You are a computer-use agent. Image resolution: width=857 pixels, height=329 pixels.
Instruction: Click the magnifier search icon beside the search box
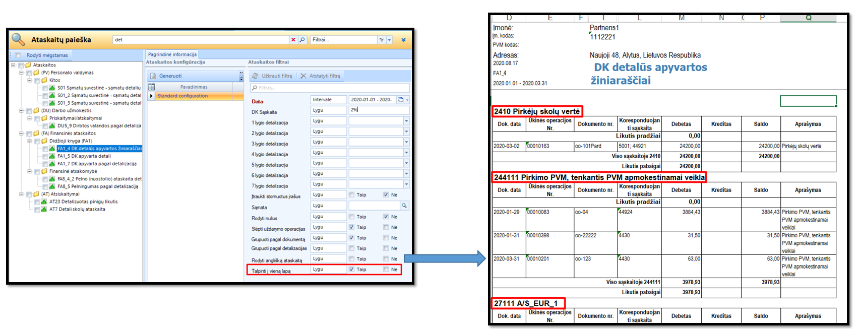tap(302, 40)
